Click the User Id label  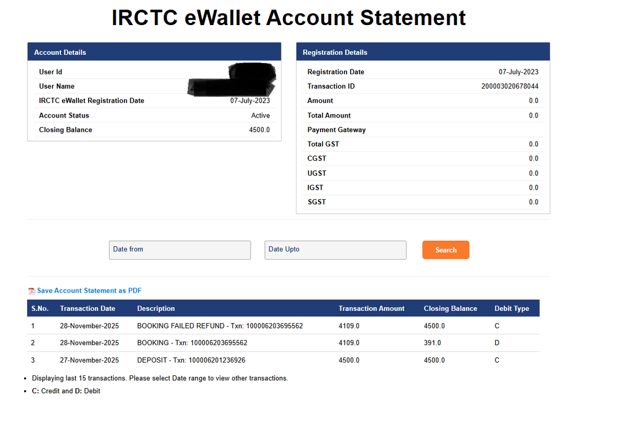[x=51, y=72]
